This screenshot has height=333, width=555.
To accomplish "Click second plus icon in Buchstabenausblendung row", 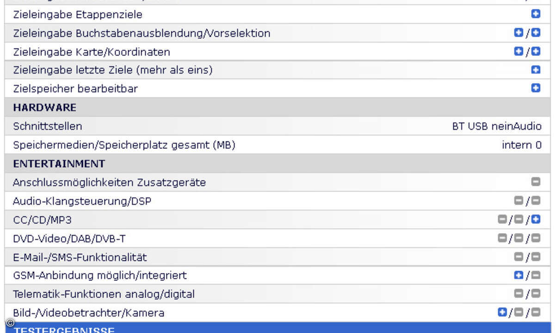I will tap(536, 33).
